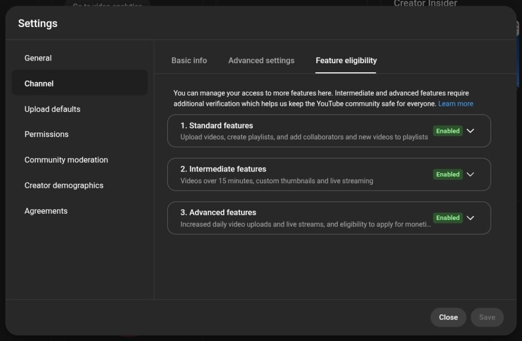Open the Permissions section
The image size is (522, 341).
click(x=46, y=134)
